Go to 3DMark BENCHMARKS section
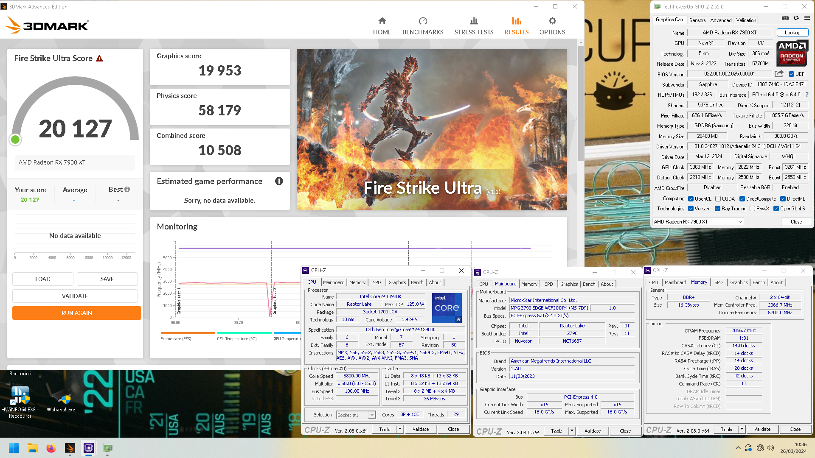 coord(423,26)
